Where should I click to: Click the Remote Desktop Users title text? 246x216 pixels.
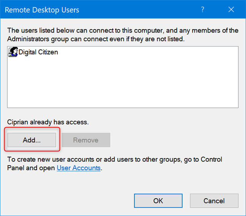tap(42, 10)
